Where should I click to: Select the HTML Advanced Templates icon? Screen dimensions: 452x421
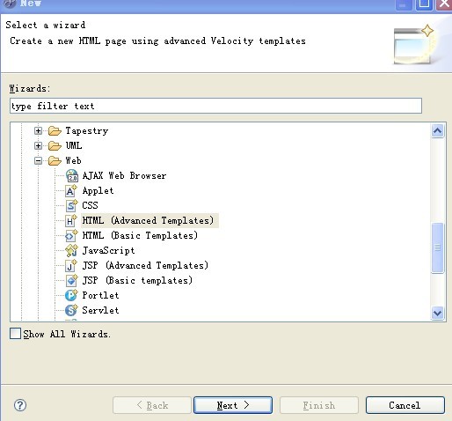click(71, 221)
